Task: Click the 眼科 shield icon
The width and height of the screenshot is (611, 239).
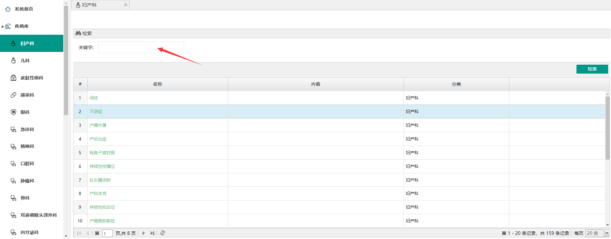Action: (x=13, y=112)
